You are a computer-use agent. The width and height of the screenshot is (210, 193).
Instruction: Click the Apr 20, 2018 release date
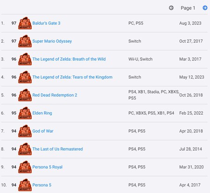pos(191,131)
